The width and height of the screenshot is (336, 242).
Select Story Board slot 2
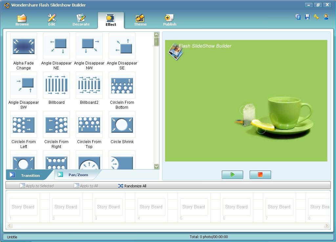point(66,207)
